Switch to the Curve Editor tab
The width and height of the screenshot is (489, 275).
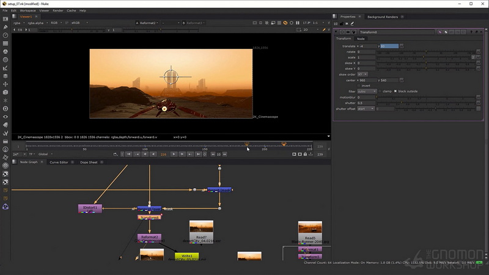click(59, 162)
